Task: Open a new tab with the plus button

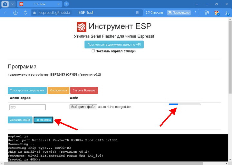Action: point(66,4)
